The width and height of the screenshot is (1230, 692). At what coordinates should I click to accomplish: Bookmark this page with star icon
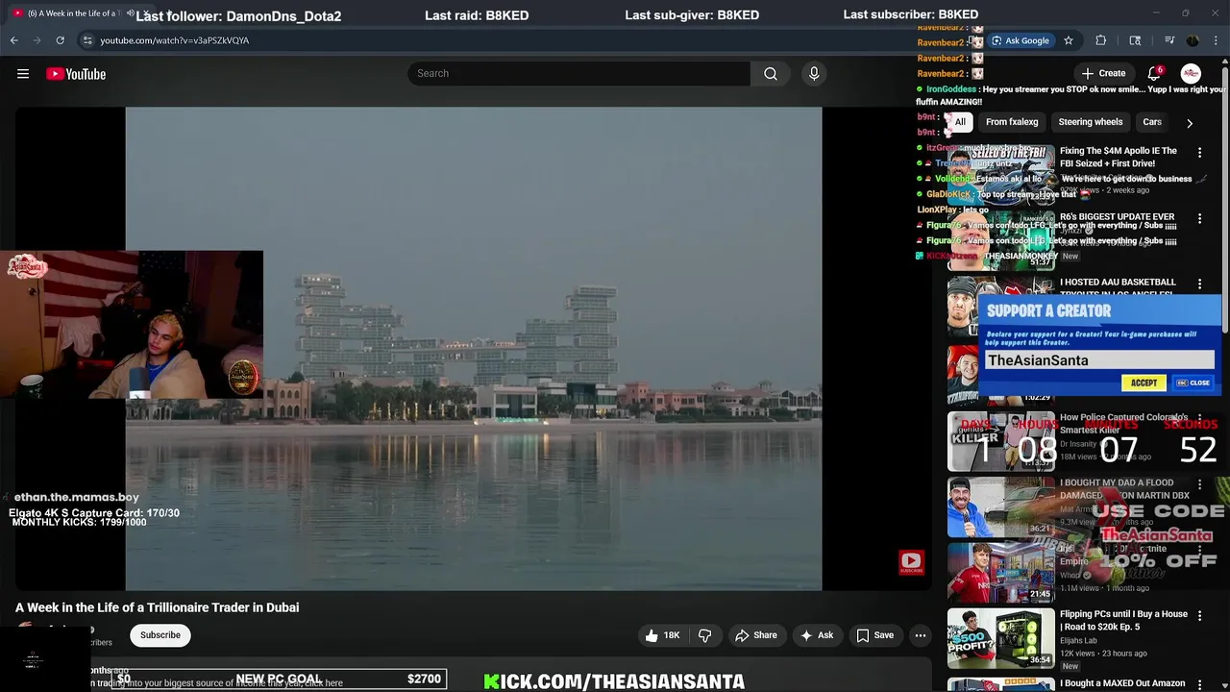[x=1068, y=40]
